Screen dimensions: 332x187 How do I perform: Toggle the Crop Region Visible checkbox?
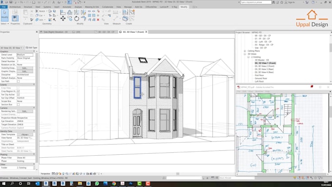(18, 91)
